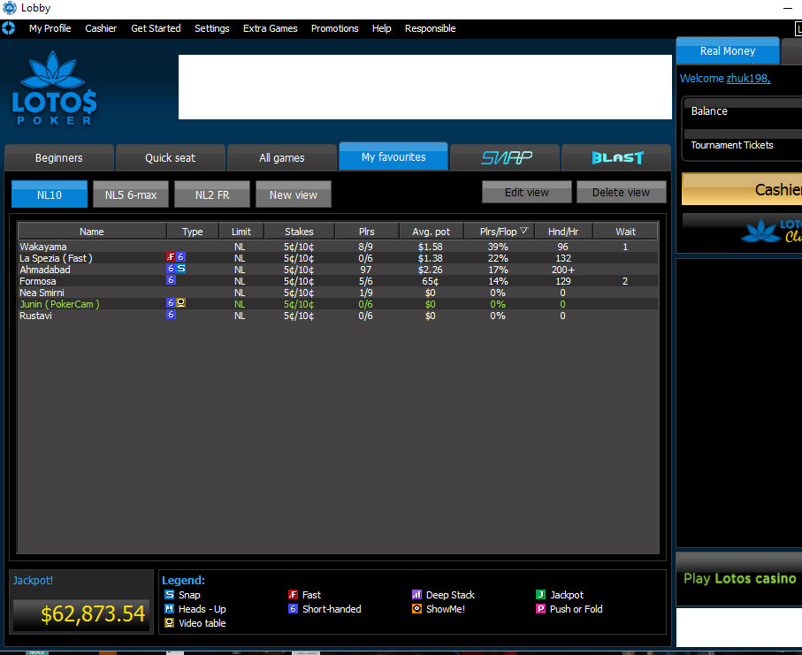Toggle sort arrow on Plrs/Flop column

tap(523, 231)
